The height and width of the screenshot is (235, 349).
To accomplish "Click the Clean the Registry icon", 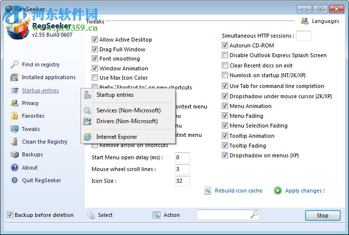I will (x=14, y=142).
